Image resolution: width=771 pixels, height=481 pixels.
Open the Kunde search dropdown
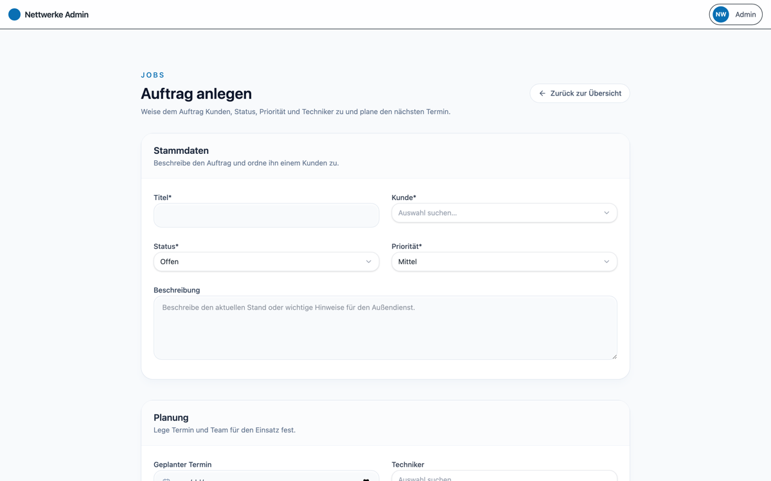504,213
